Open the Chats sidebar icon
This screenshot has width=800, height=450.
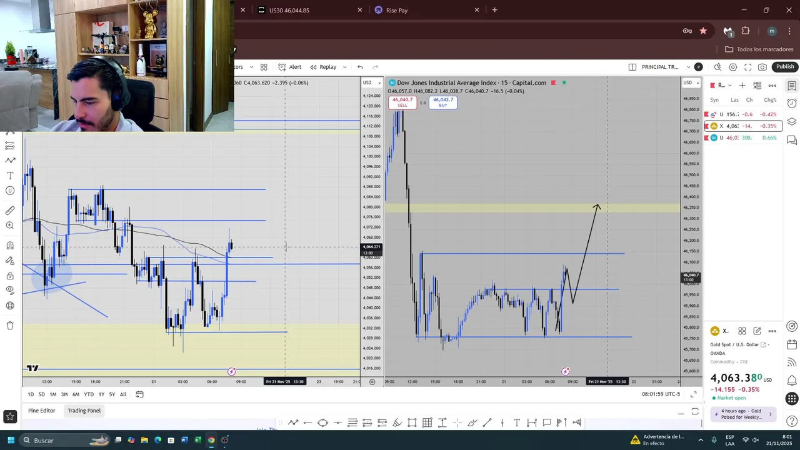click(792, 141)
